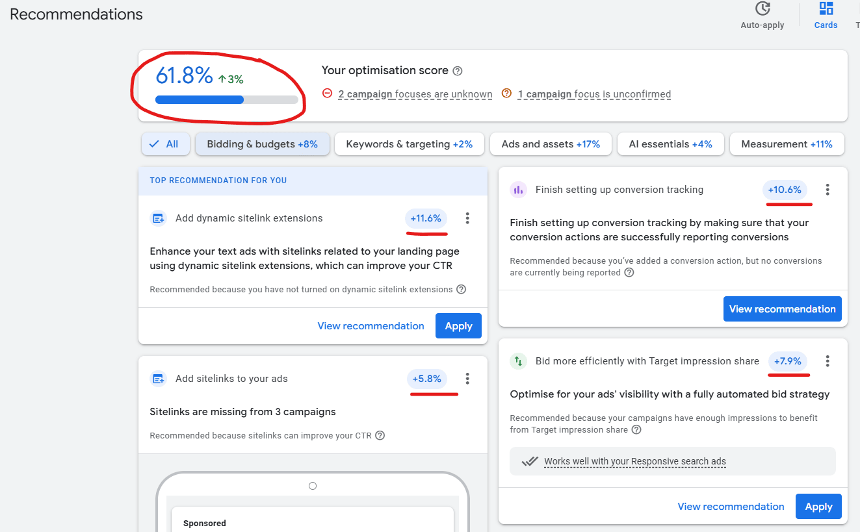Click conversion tracking chart icon
This screenshot has height=532, width=860.
click(x=518, y=190)
